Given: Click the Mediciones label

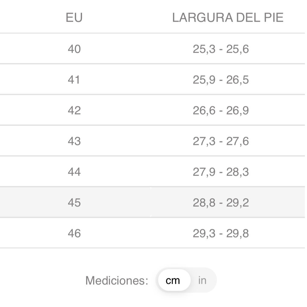Looking at the screenshot, I should tap(117, 280).
